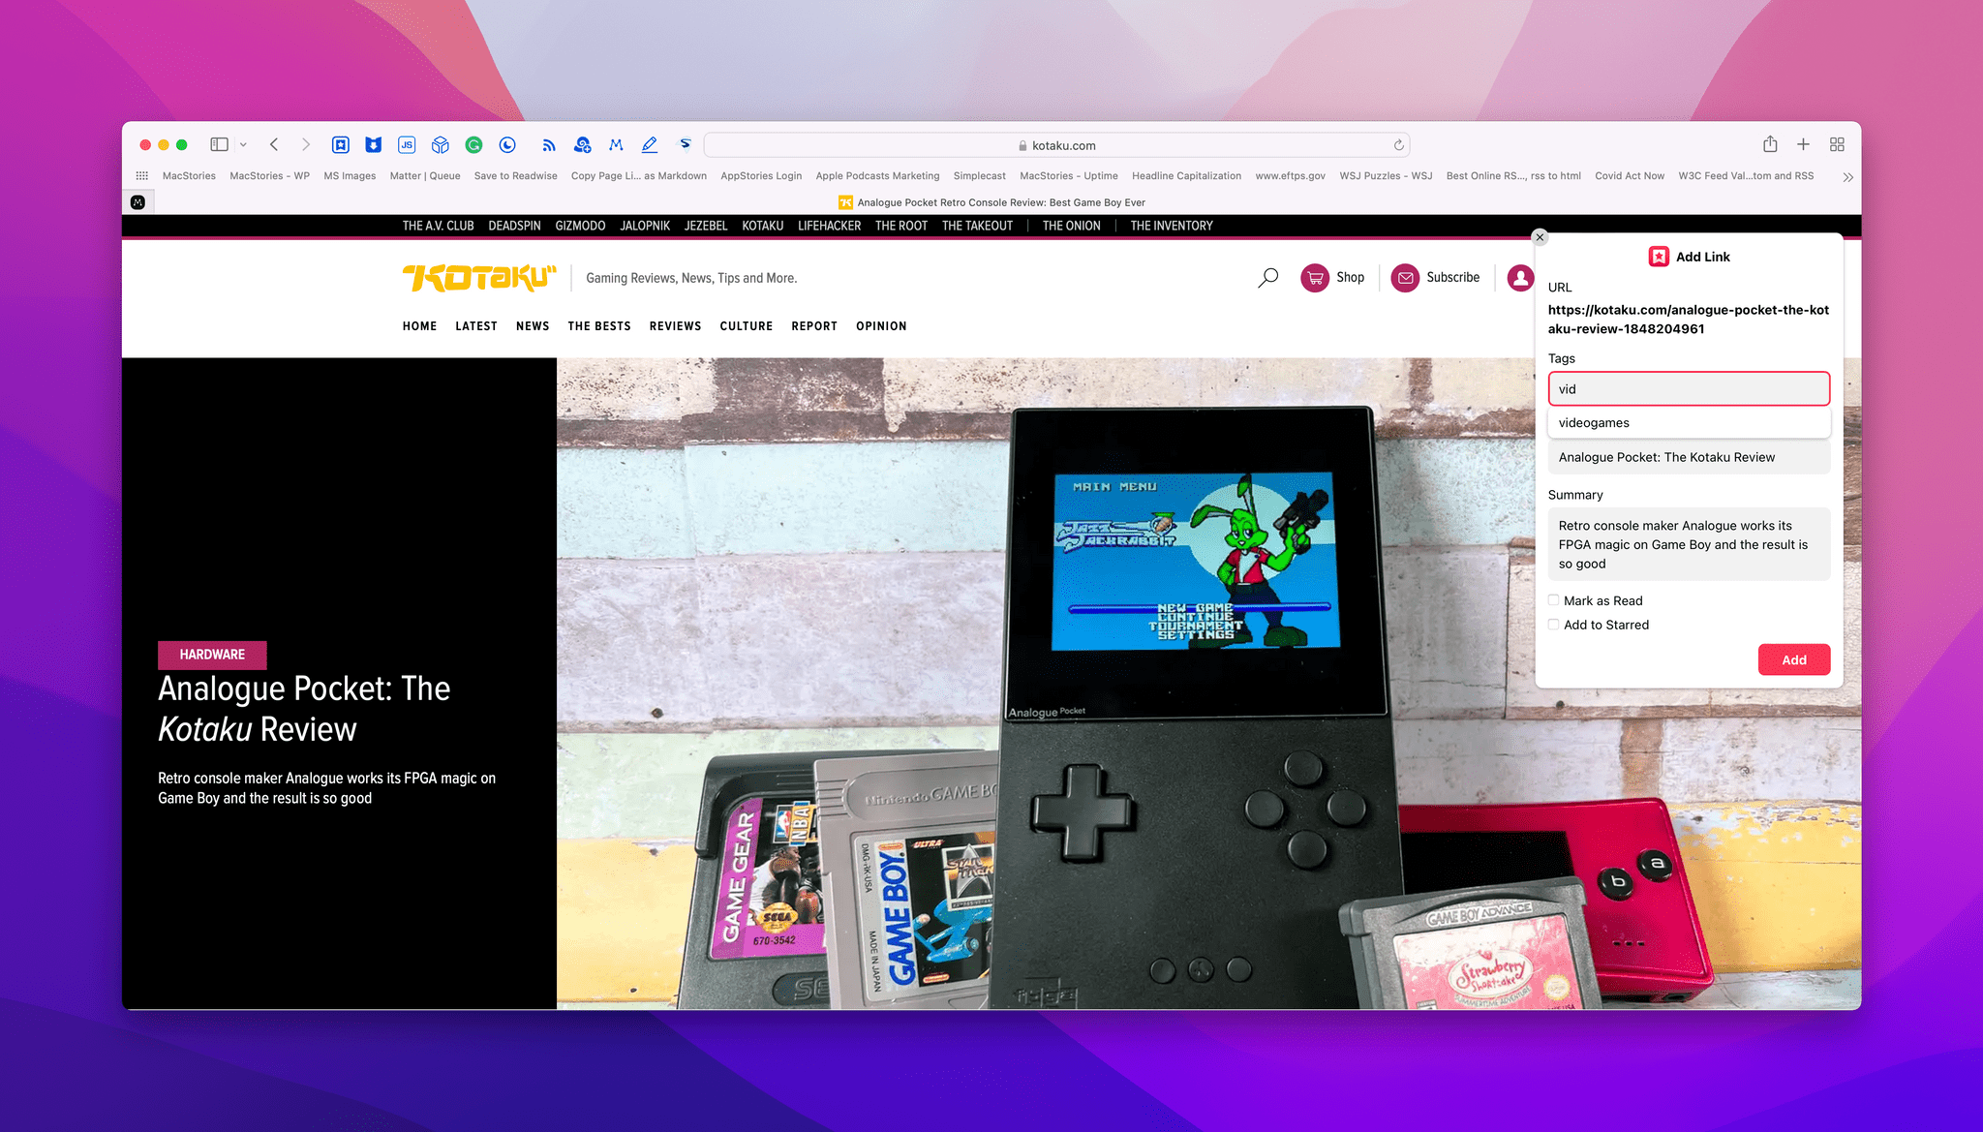This screenshot has width=1983, height=1132.
Task: Click the Kotaku logo
Action: (x=479, y=278)
